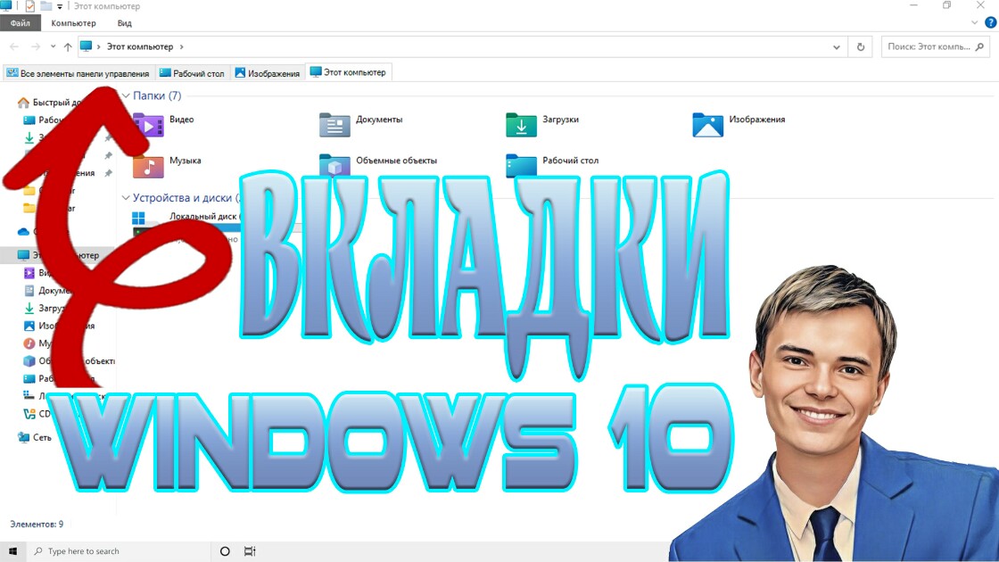Collapse the Папки (7) group chevron
The height and width of the screenshot is (562, 999).
coord(126,95)
